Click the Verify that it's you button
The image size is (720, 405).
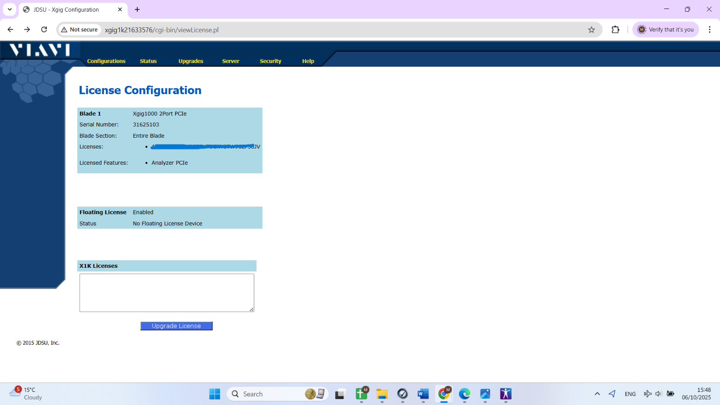(x=666, y=30)
